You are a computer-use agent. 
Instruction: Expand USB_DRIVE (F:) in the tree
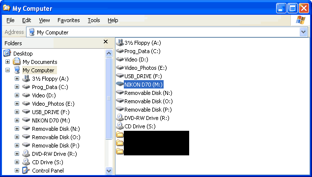tap(17, 112)
